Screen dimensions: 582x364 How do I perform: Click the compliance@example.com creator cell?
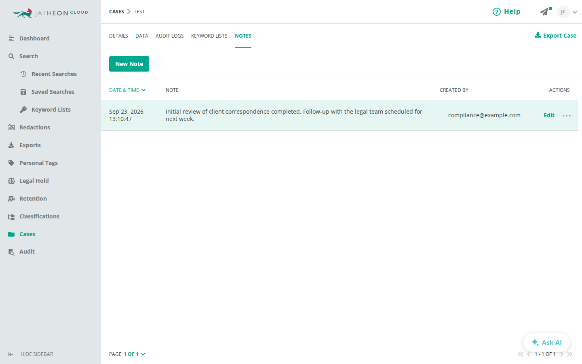[x=484, y=115]
